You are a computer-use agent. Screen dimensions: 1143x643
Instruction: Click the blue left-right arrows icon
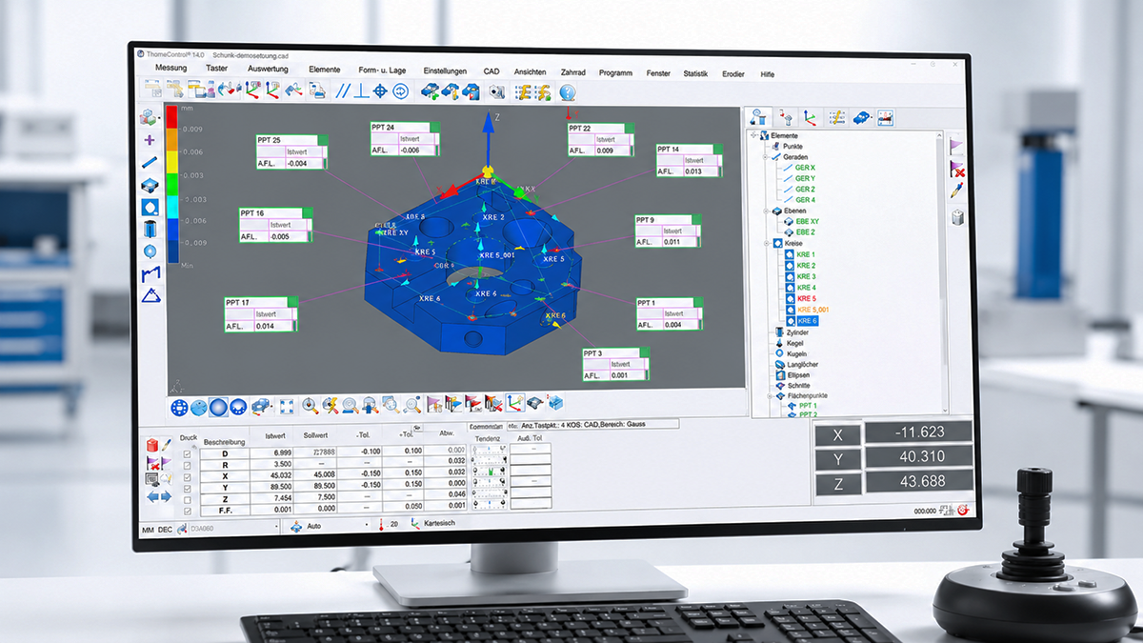pos(158,496)
